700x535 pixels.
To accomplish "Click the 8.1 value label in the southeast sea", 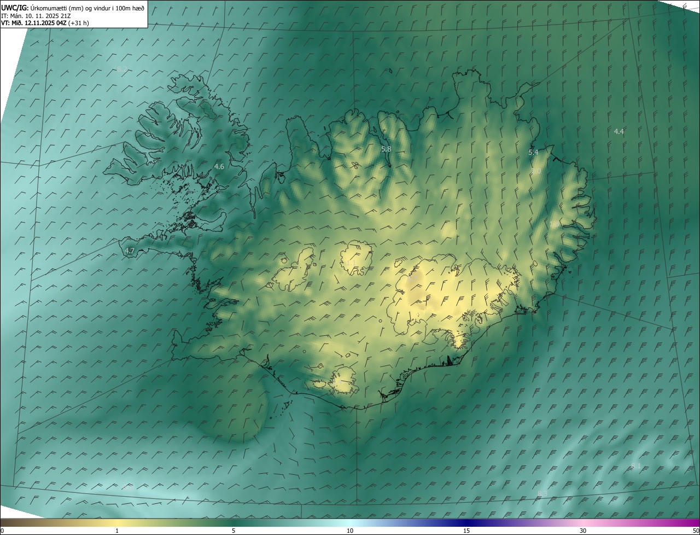I will [636, 466].
